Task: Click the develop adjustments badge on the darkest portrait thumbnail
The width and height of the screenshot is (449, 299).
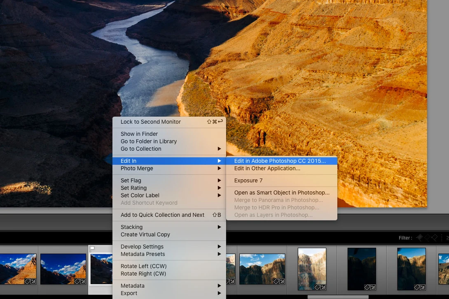Action: [373, 287]
